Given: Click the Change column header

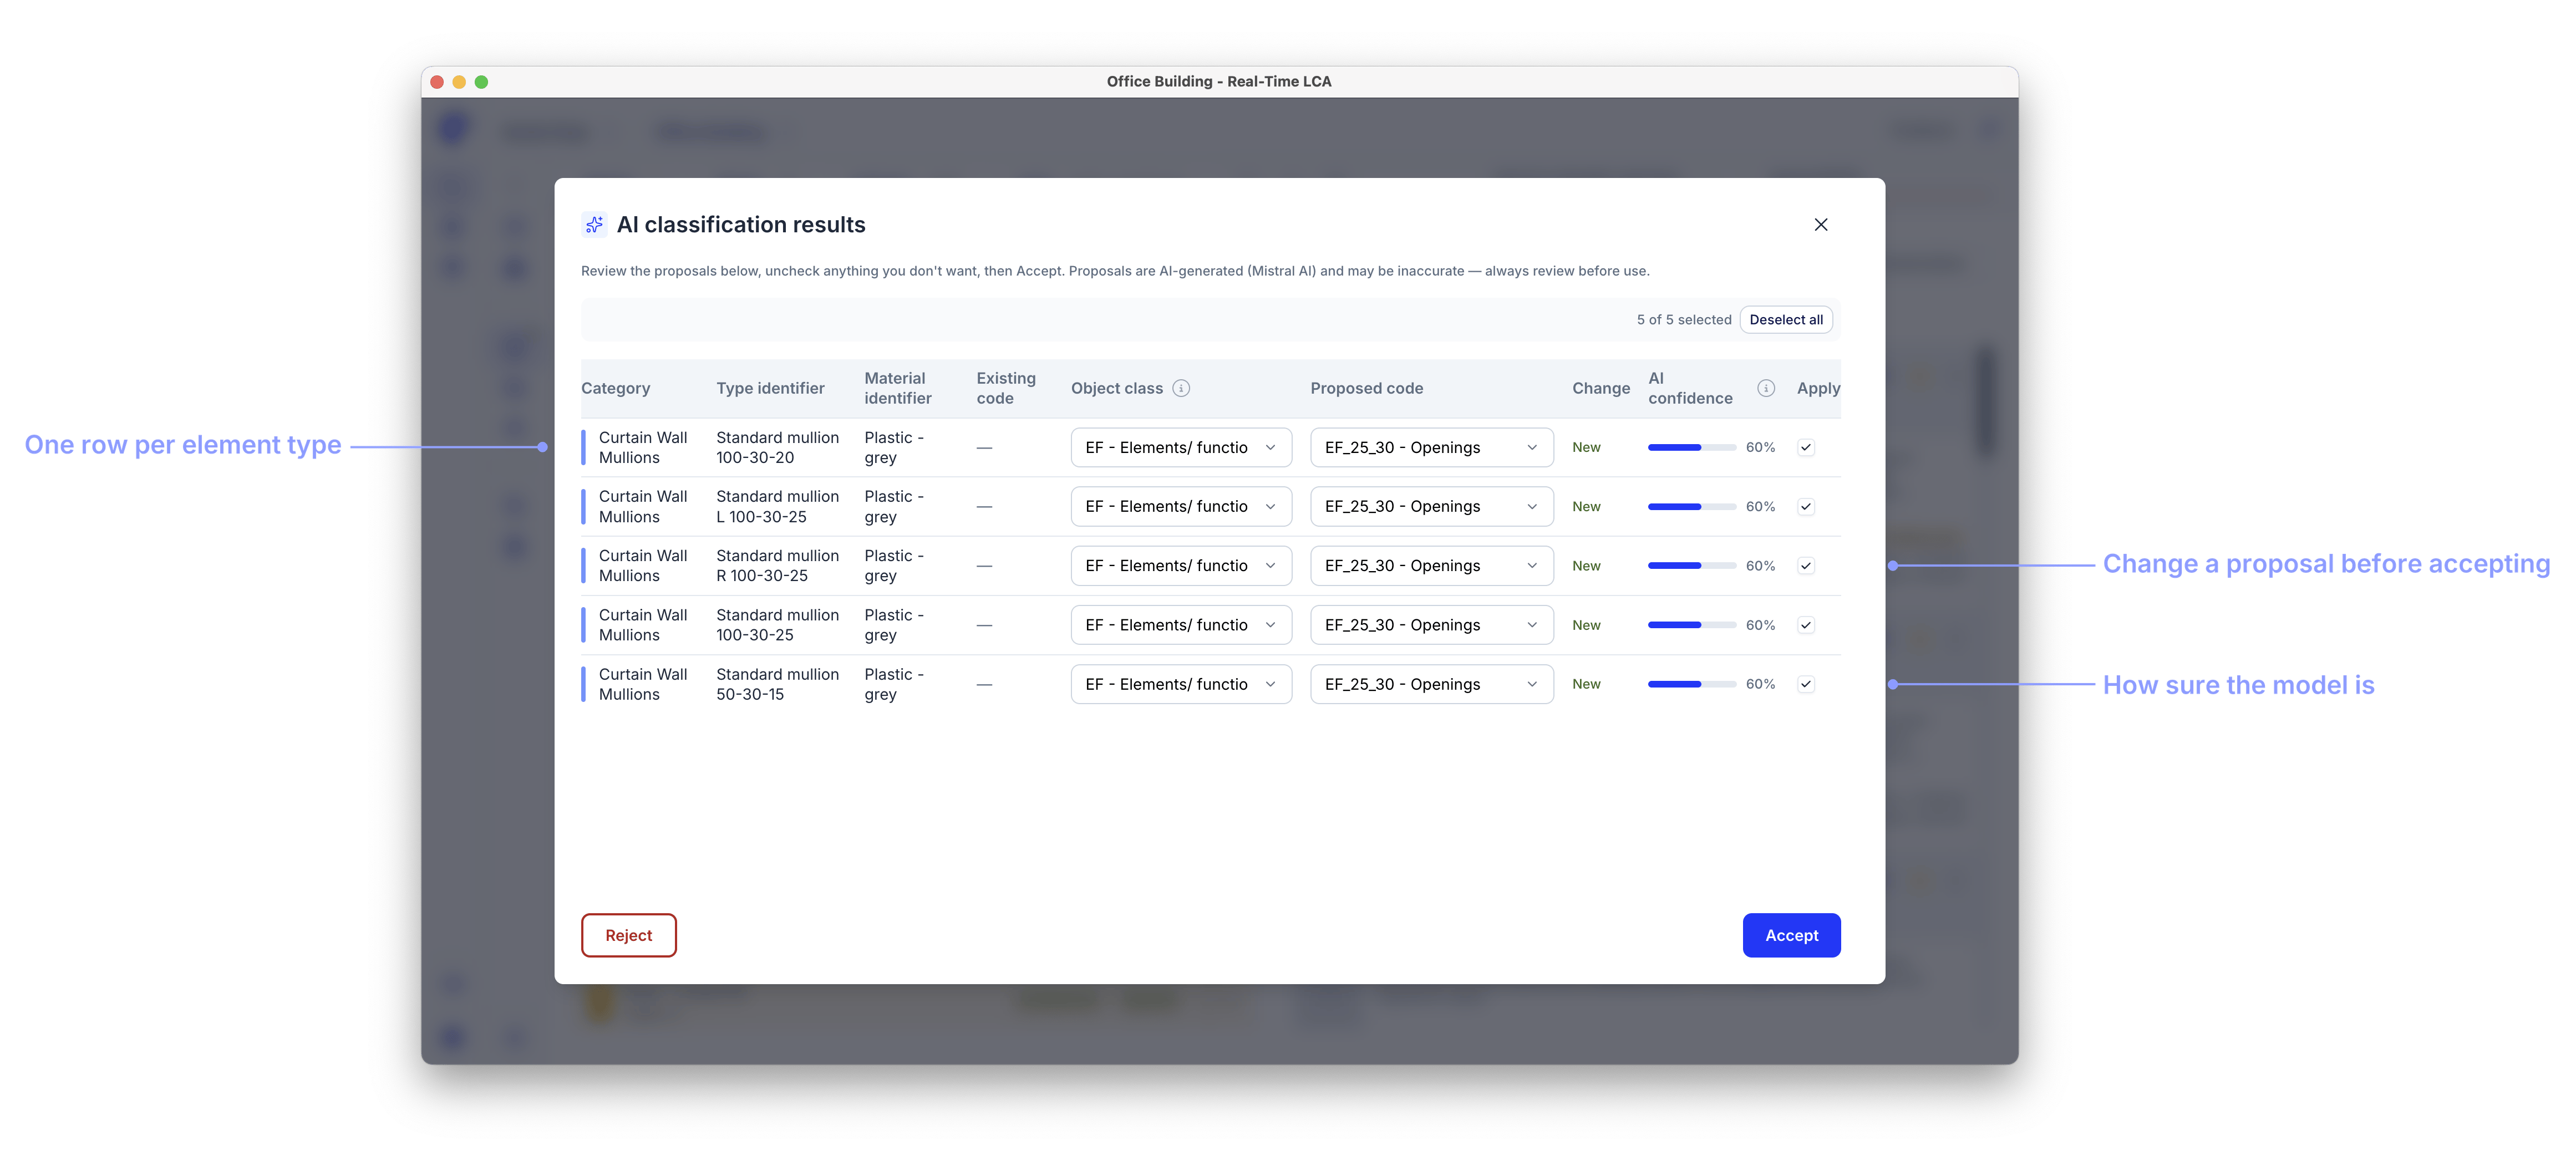Looking at the screenshot, I should (x=1600, y=388).
